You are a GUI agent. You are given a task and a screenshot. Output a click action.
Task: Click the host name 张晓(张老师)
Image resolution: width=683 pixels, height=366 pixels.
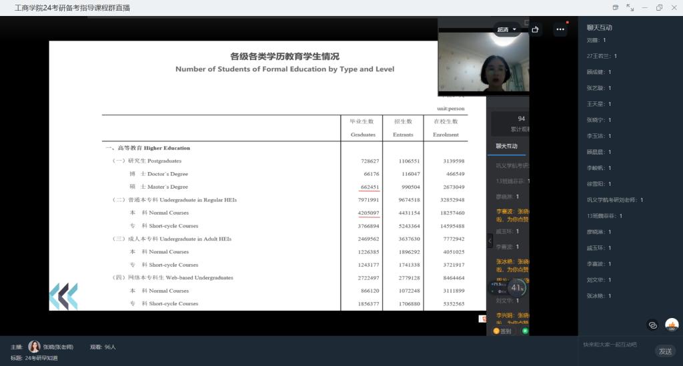(58, 347)
